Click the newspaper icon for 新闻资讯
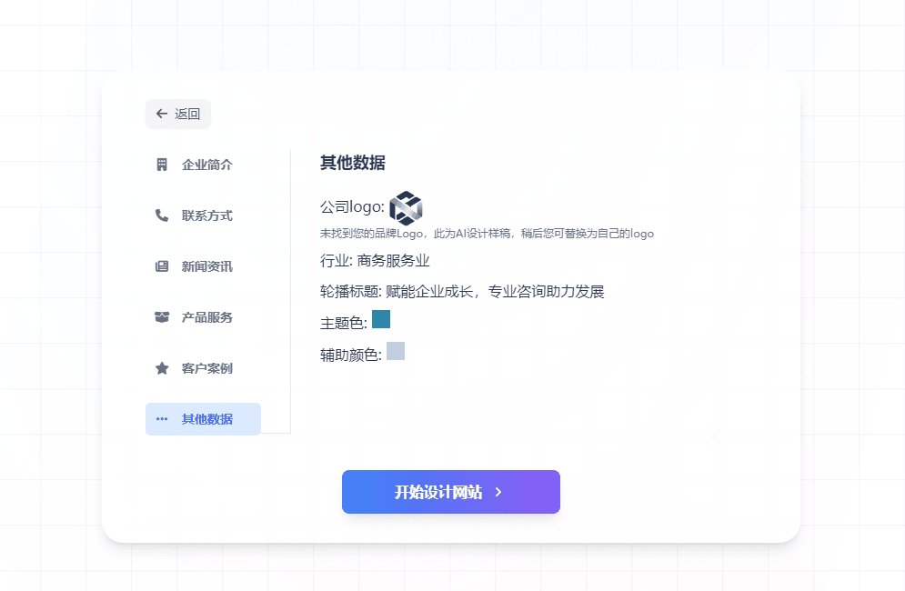This screenshot has width=905, height=591. coord(162,266)
